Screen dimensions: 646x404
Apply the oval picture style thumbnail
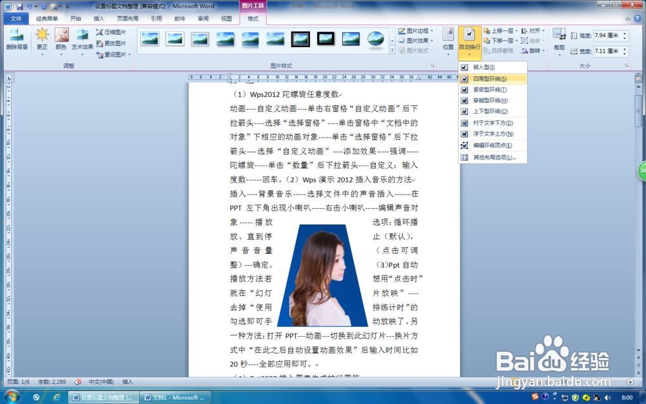click(376, 39)
